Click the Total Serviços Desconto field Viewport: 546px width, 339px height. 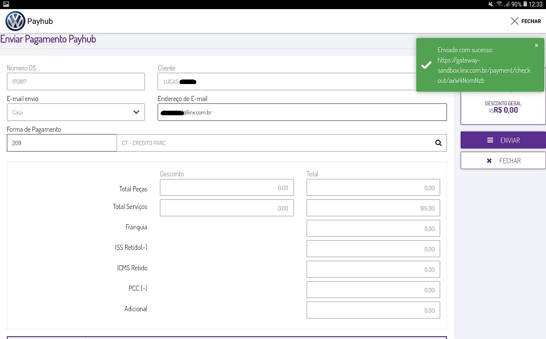click(x=227, y=208)
